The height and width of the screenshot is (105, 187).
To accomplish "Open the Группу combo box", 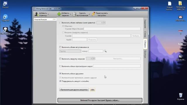I will (70, 51).
